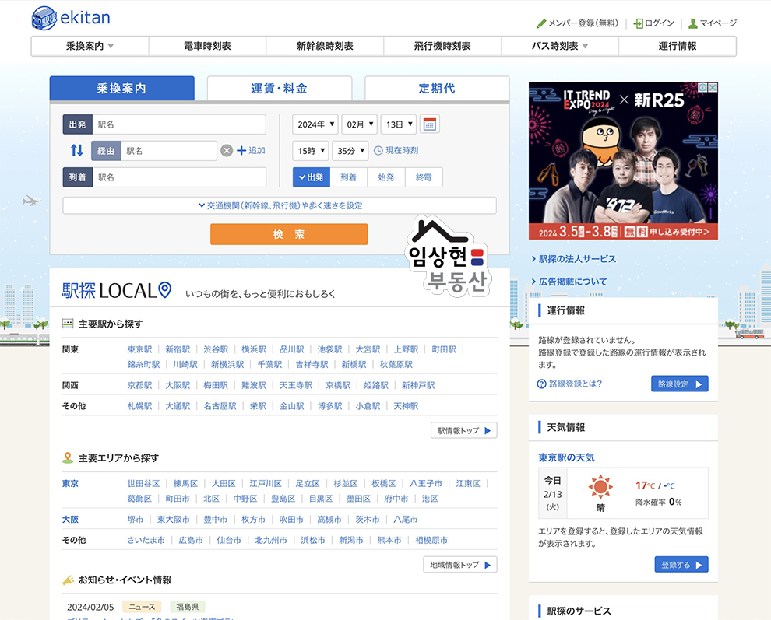Open the 堺市 area link

[x=136, y=520]
